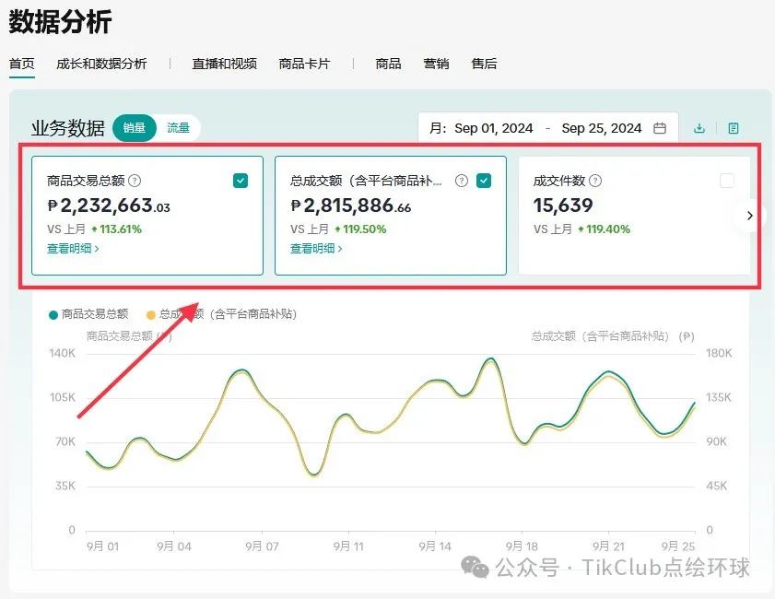
Task: Click the calendar icon in date picker
Action: pos(660,128)
